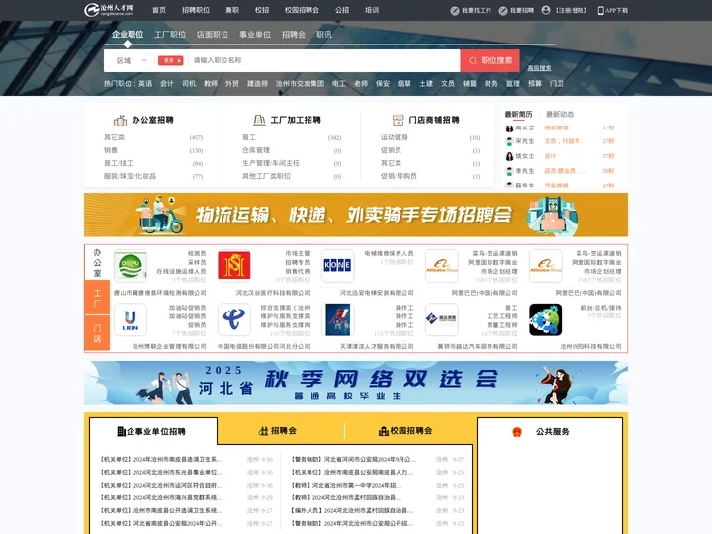712x534 pixels.
Task: Open the KONE company logo
Action: 337,266
